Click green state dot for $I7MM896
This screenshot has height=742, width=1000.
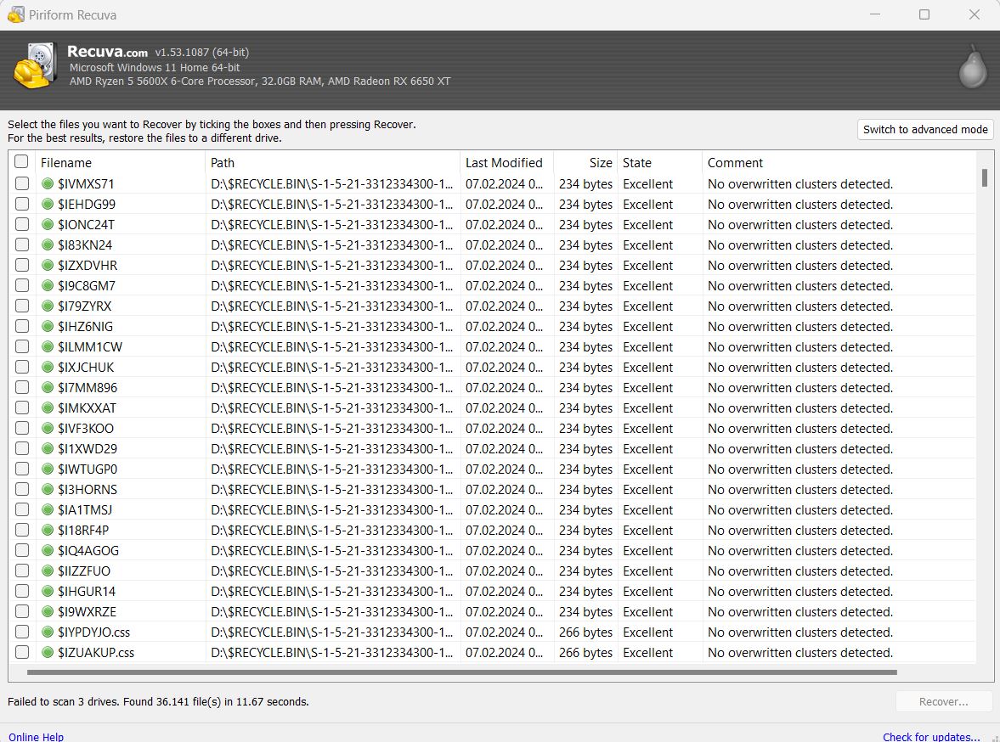coord(48,388)
